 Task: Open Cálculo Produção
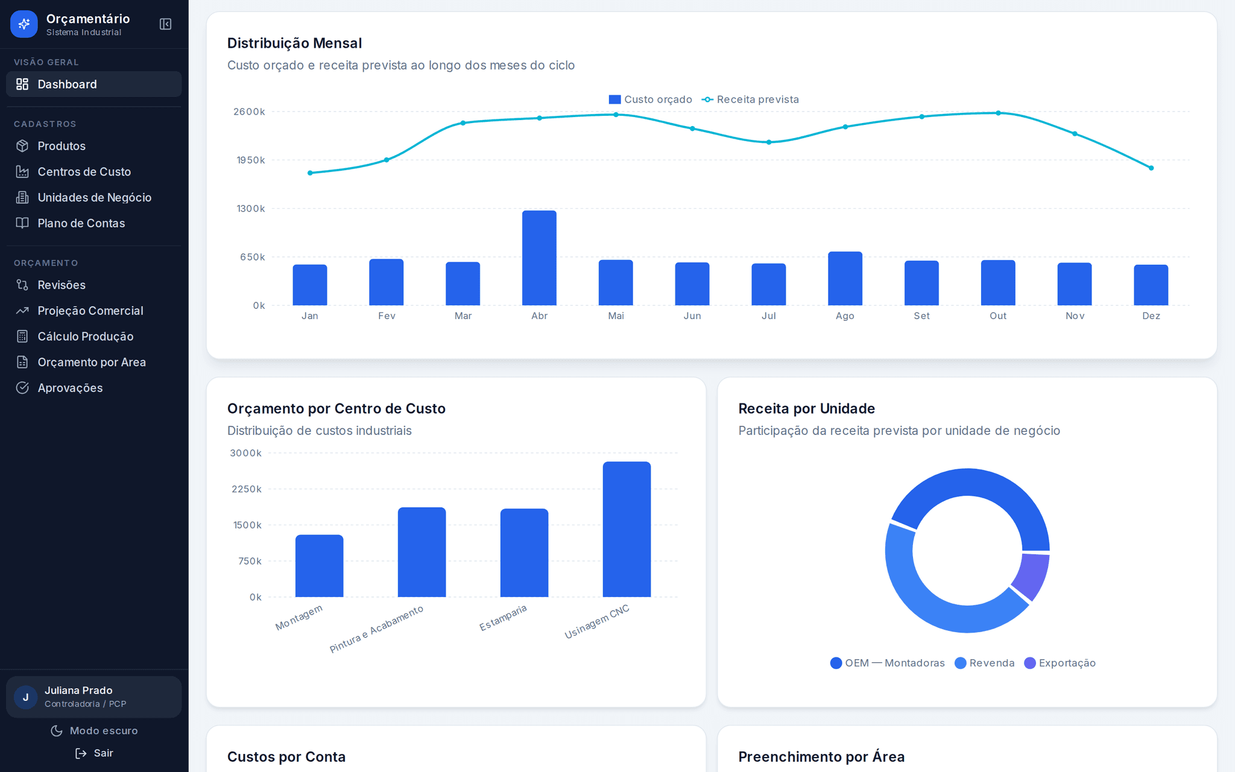tap(93, 337)
